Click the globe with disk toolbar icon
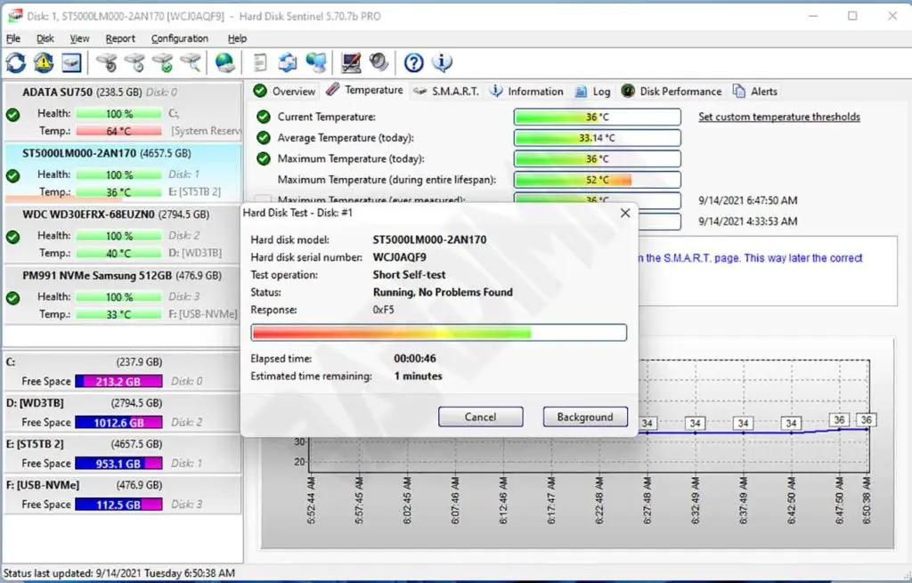Screen dimensions: 912x583 [x=225, y=62]
